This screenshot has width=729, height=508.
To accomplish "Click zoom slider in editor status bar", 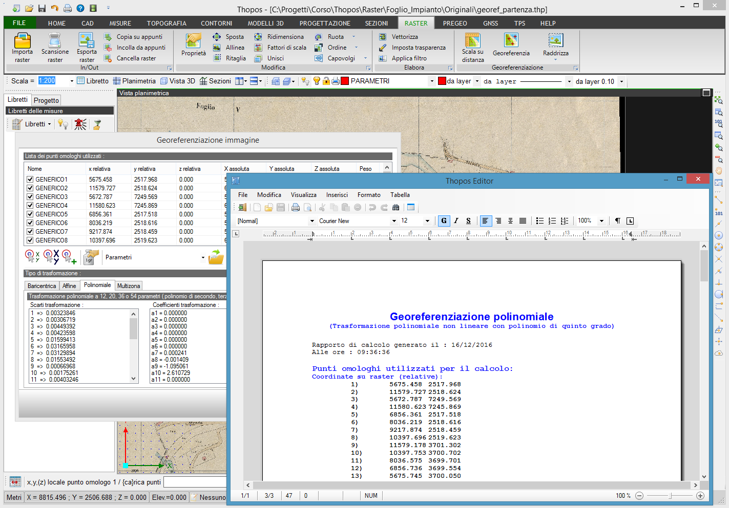I will coord(670,496).
